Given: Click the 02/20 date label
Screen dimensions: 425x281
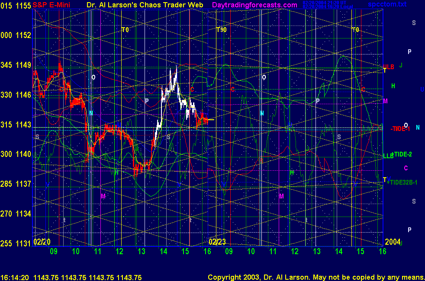Looking at the screenshot, I should pos(42,242).
